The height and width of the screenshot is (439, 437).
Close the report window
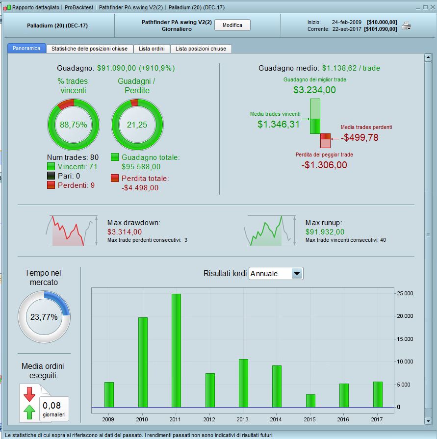coord(433,7)
